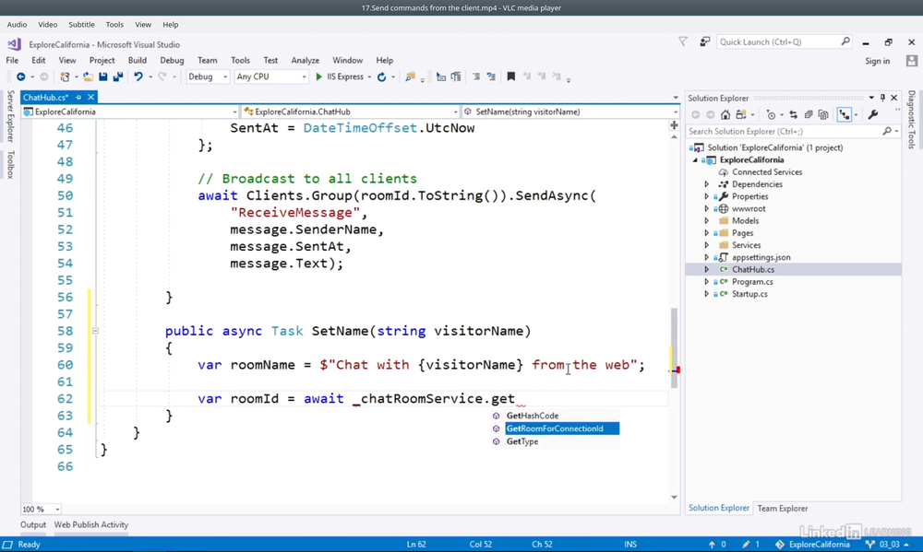Image resolution: width=923 pixels, height=552 pixels.
Task: Expand the Services folder node
Action: (707, 245)
